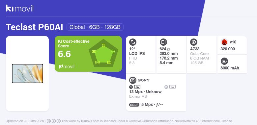257x125 pixels.
Task: Click the Global · 6GB · 128GB variant badge
Action: pyautogui.click(x=95, y=27)
